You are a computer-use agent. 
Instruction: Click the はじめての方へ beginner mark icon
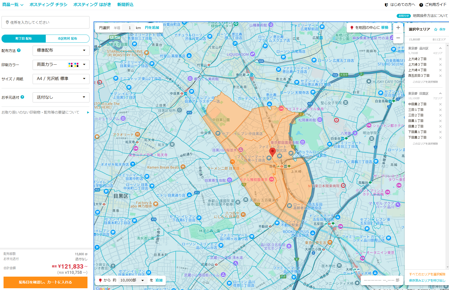pyautogui.click(x=386, y=5)
